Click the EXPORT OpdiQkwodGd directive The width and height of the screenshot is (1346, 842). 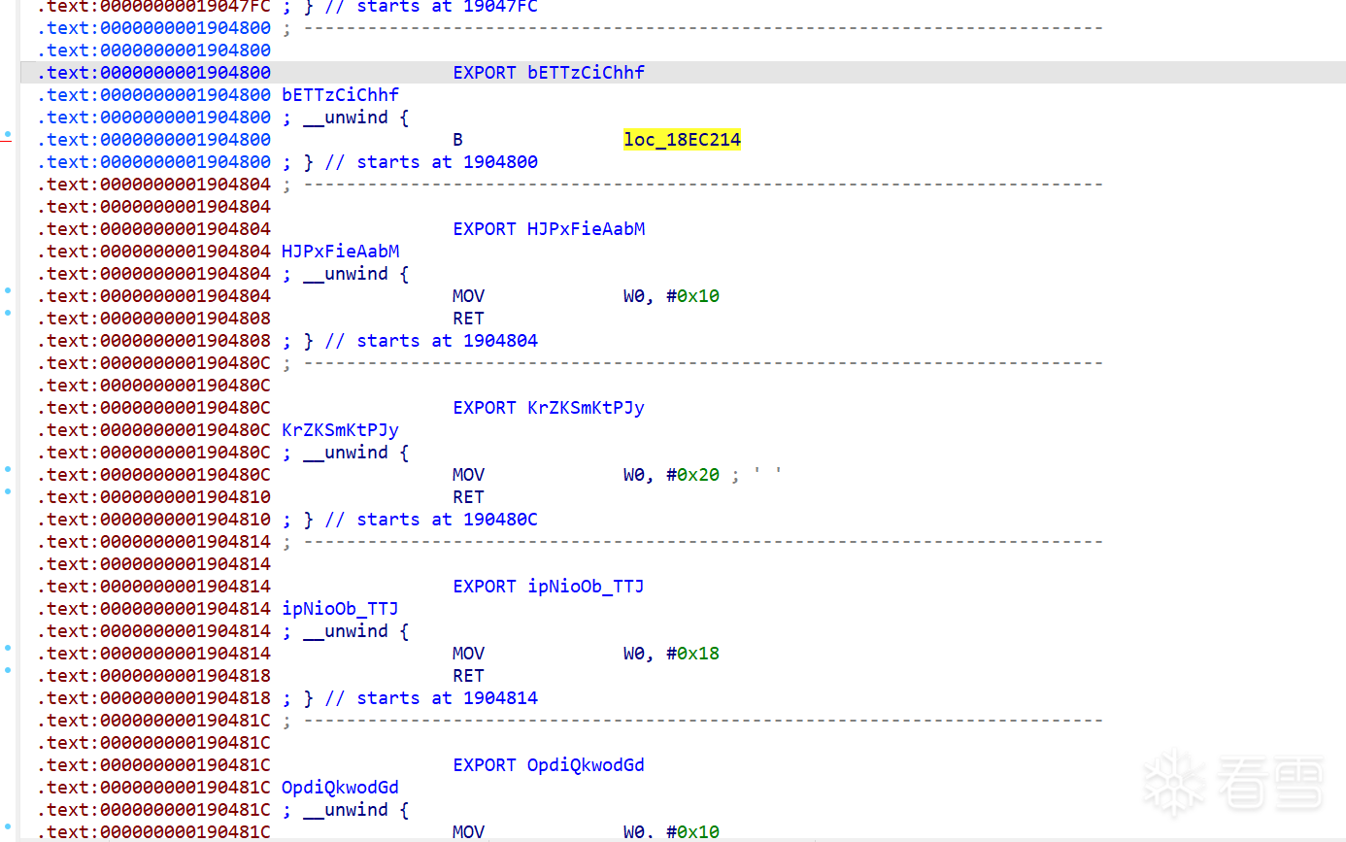tap(549, 765)
